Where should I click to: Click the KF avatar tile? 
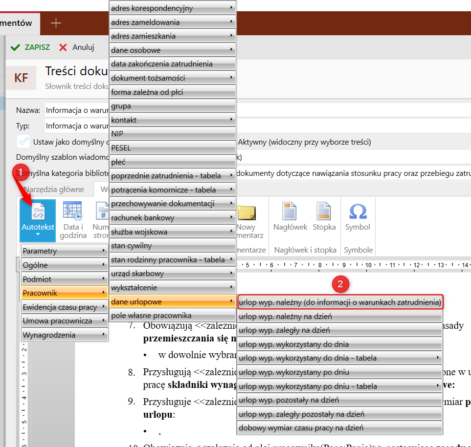21,78
